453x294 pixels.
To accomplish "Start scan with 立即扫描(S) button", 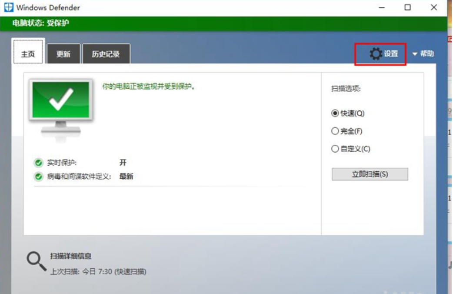I will pyautogui.click(x=370, y=174).
